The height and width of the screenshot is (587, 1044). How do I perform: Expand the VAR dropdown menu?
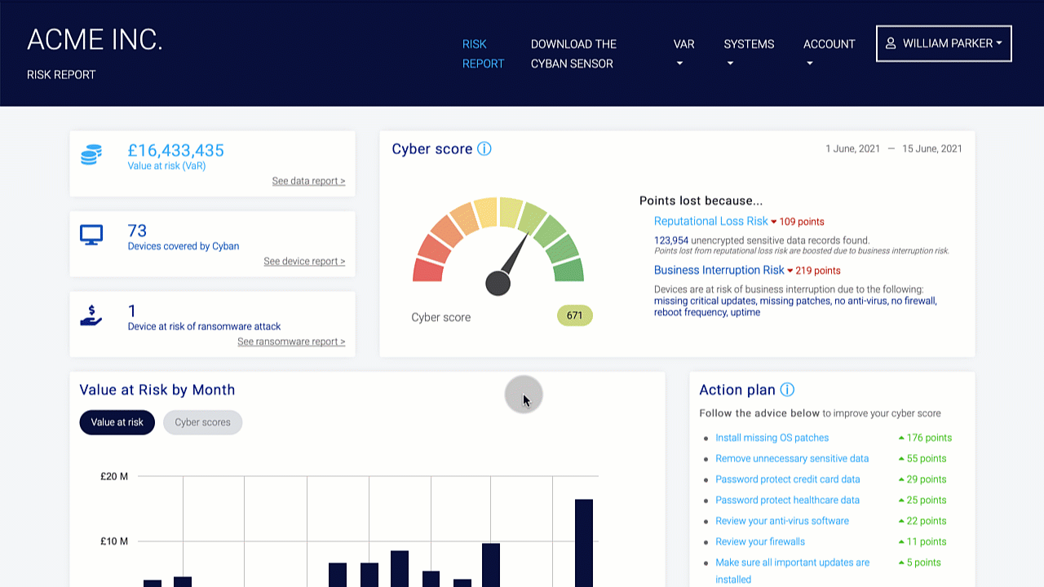click(x=684, y=53)
